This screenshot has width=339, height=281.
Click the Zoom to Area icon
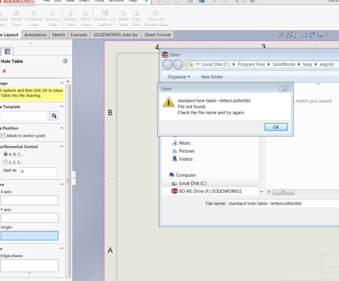click(x=297, y=35)
